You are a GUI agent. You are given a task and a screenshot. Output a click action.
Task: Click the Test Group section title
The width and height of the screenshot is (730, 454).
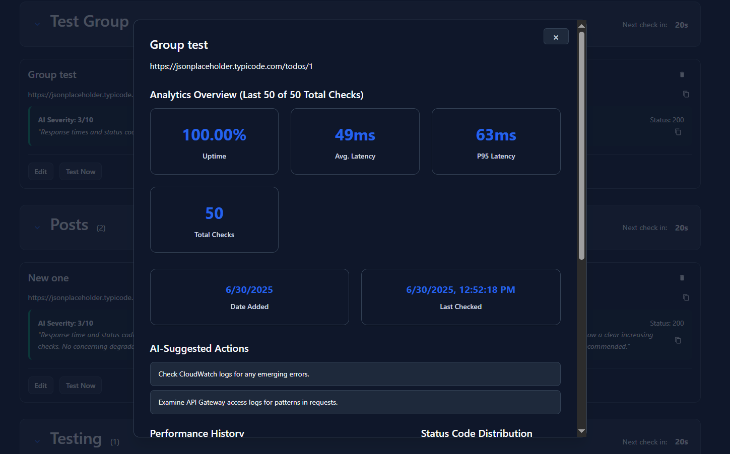click(x=90, y=21)
